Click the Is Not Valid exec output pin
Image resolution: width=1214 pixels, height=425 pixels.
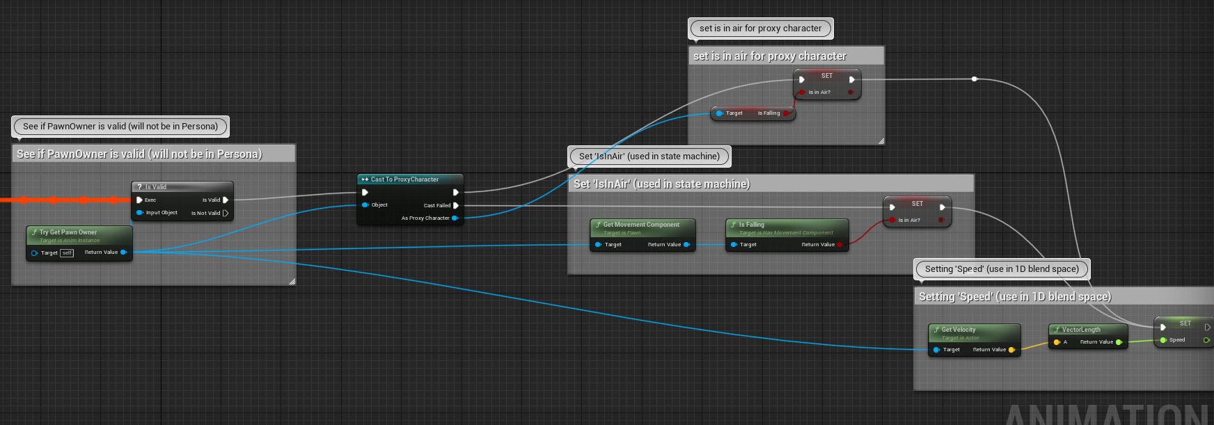(x=226, y=213)
